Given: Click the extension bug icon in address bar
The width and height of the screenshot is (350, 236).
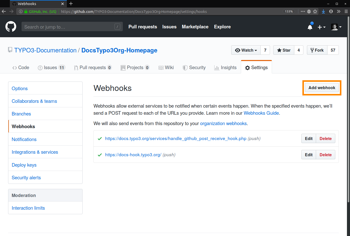Looking at the screenshot, I should point(309,11).
